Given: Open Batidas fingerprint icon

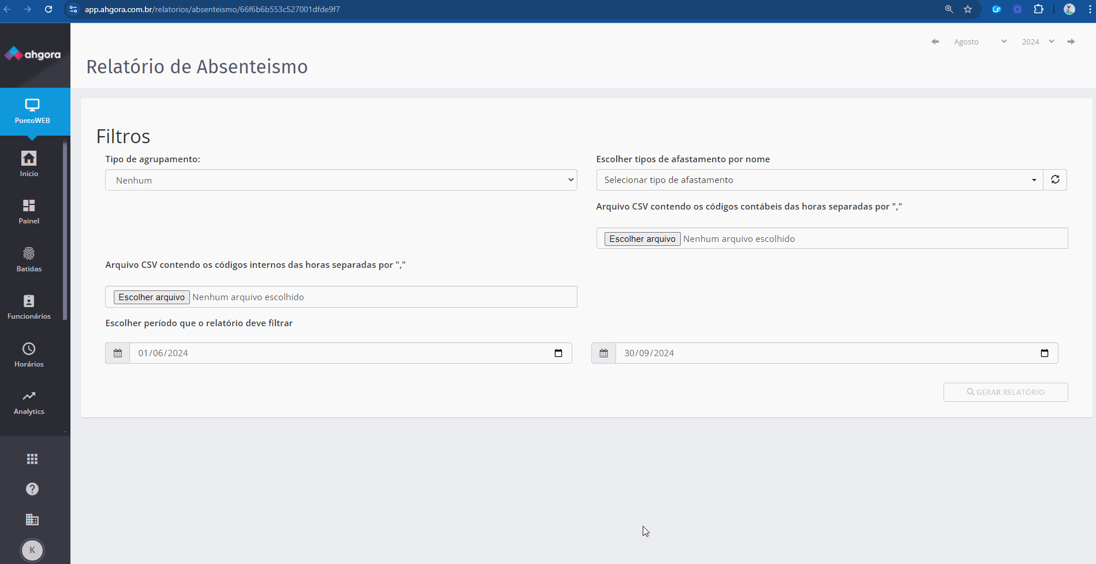Looking at the screenshot, I should pyautogui.click(x=29, y=259).
